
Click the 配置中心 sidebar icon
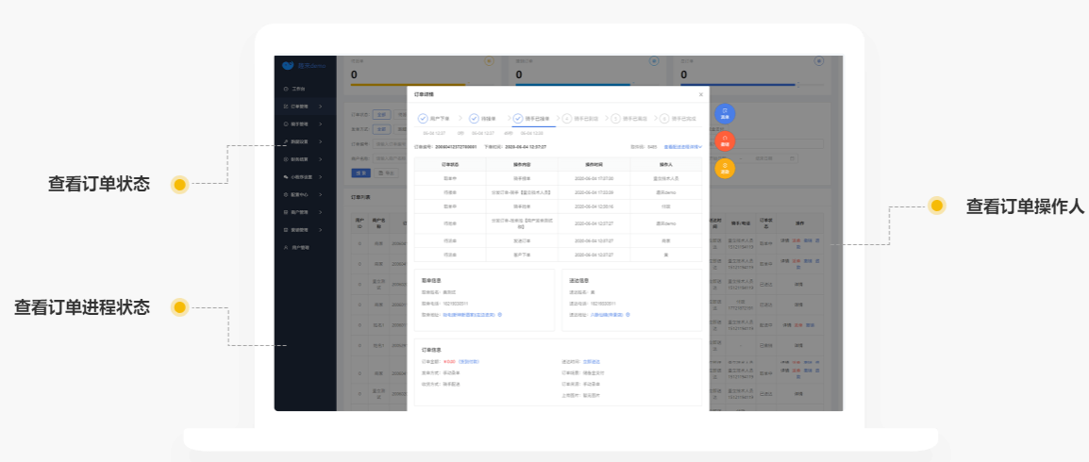coord(285,194)
